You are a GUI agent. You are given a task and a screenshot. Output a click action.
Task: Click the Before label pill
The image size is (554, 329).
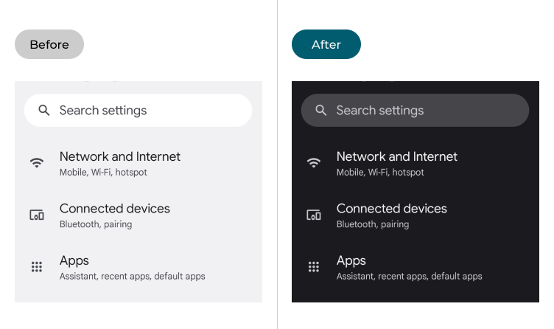tap(49, 44)
